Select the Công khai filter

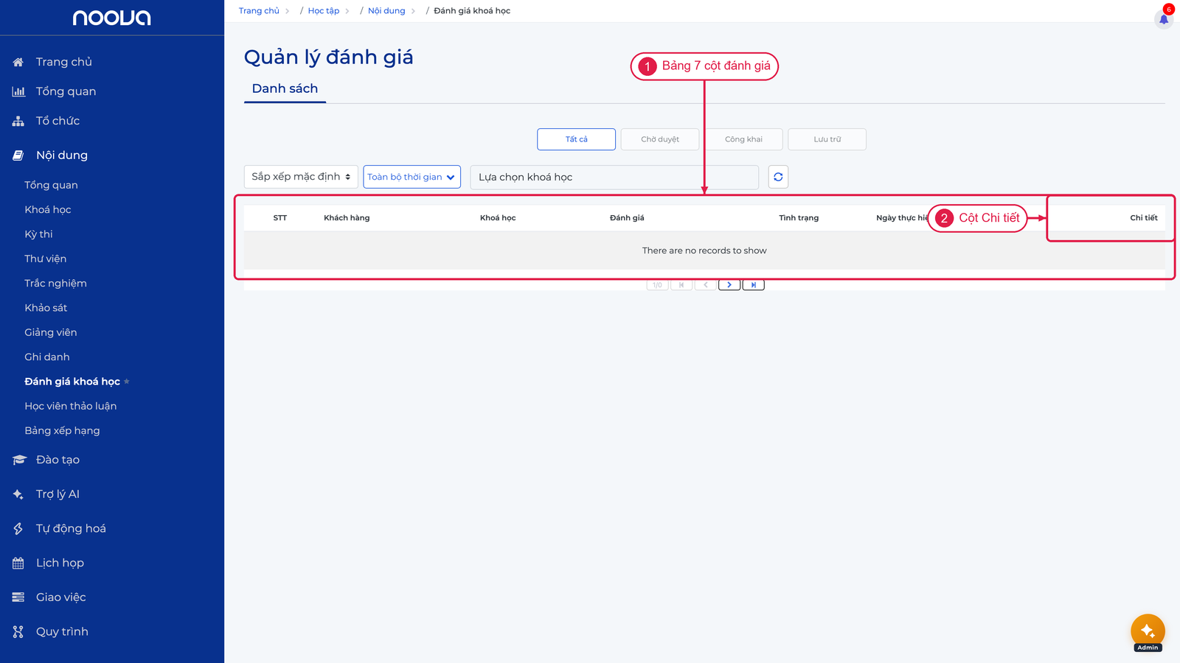pos(743,139)
